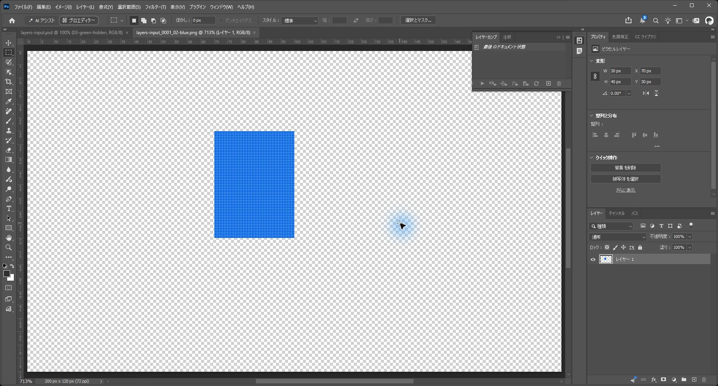
Task: Select the Brush tool
Action: pos(9,121)
